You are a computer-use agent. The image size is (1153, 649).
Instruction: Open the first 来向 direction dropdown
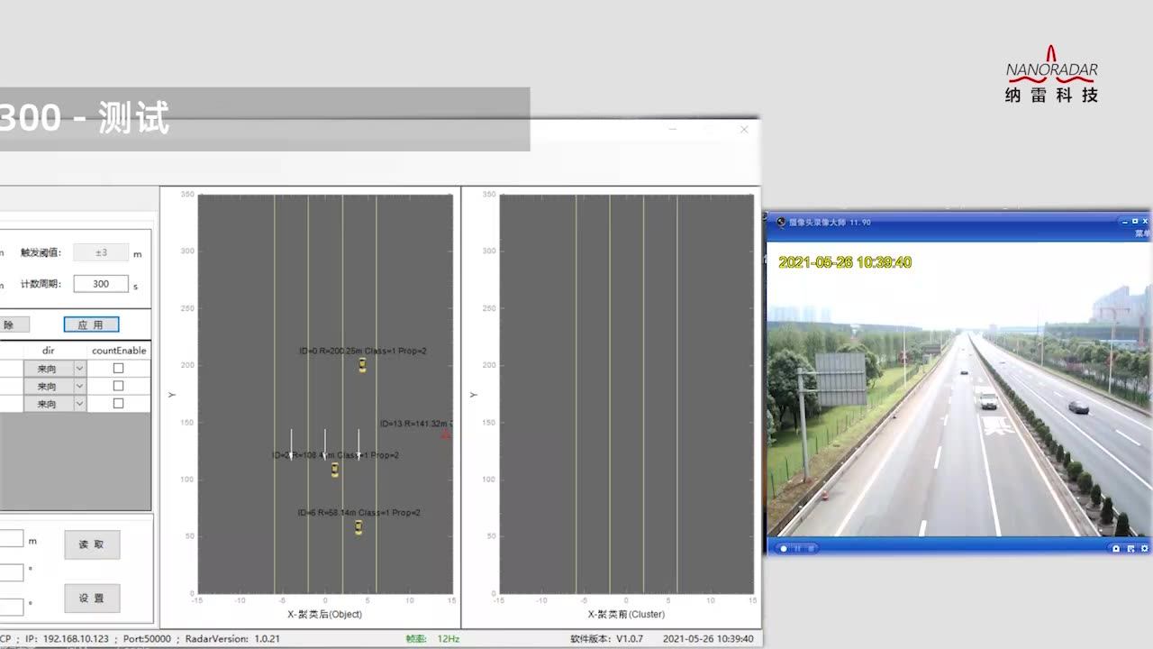(x=77, y=369)
